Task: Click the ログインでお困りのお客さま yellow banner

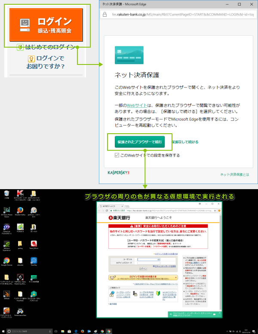Action: pos(143,278)
